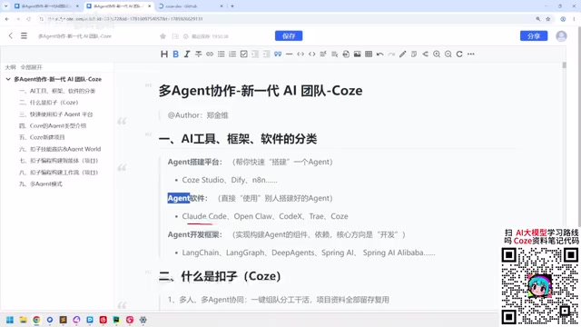581x327 pixels.
Task: Reload the browser page
Action: (x=28, y=19)
